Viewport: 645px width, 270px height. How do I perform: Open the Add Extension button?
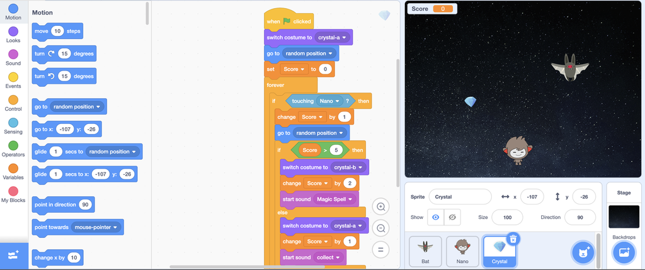click(x=13, y=256)
